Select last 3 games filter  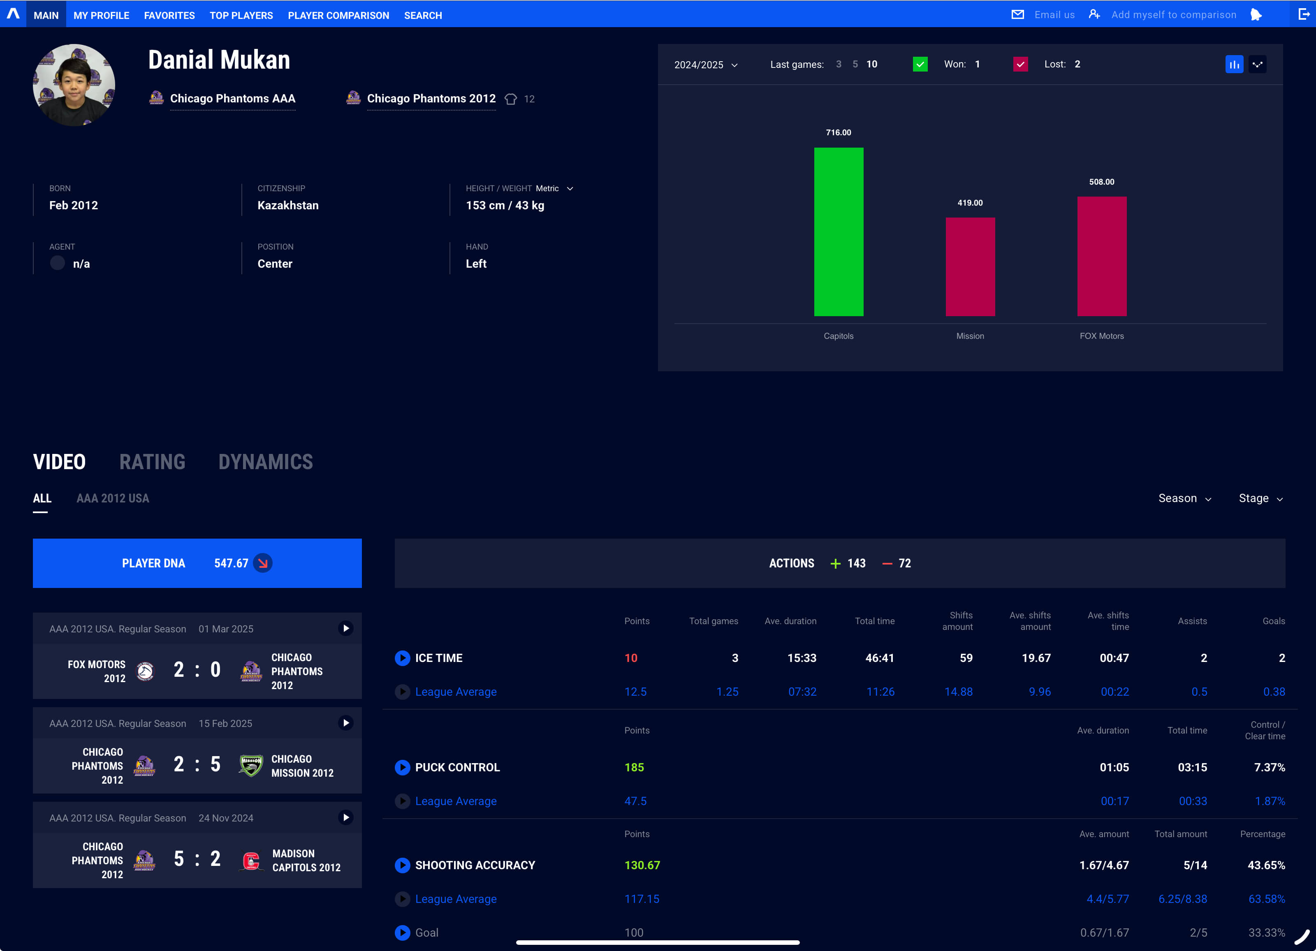(839, 65)
